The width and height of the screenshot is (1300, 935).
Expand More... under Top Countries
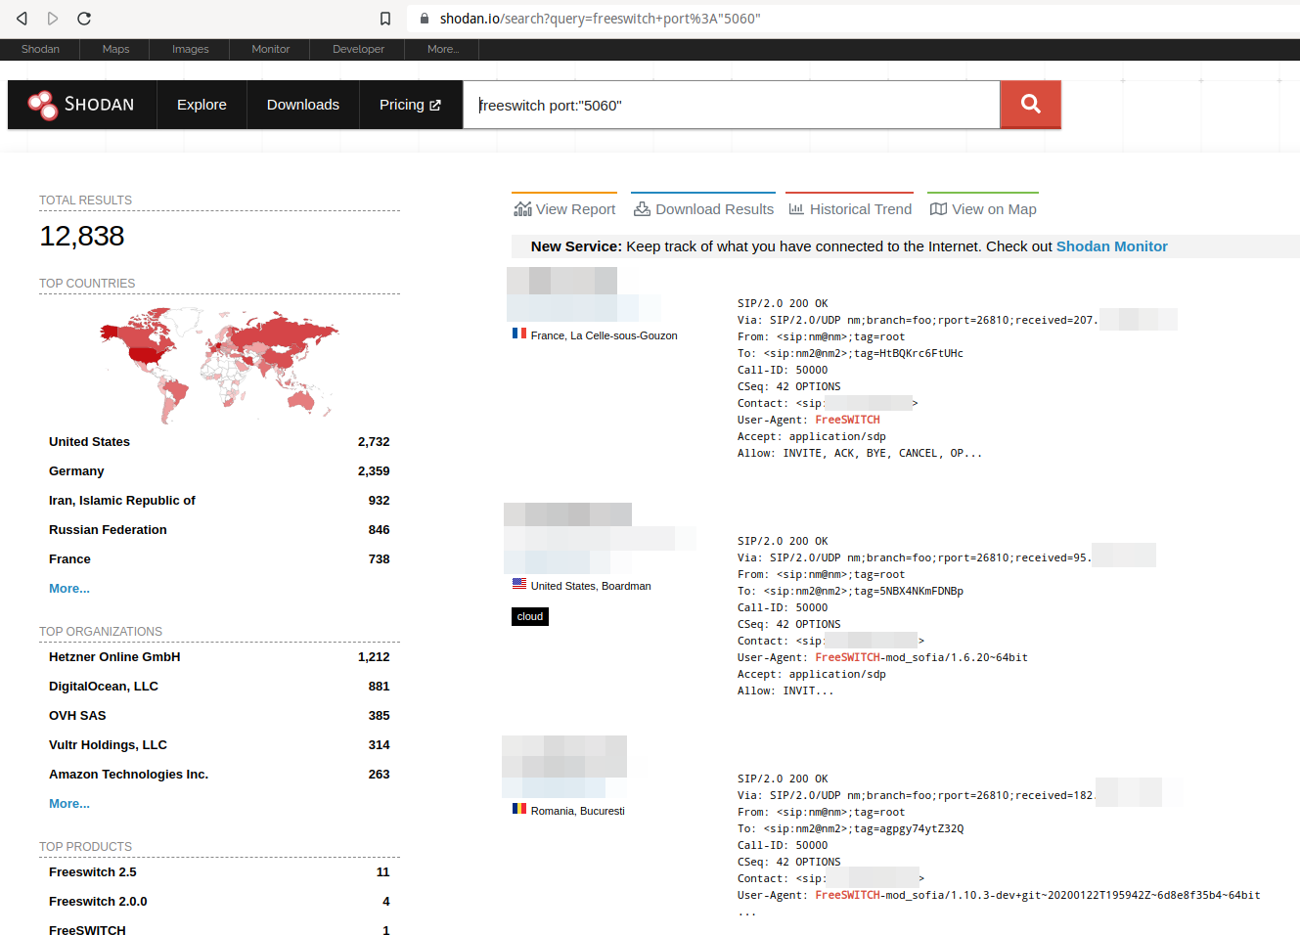[69, 589]
